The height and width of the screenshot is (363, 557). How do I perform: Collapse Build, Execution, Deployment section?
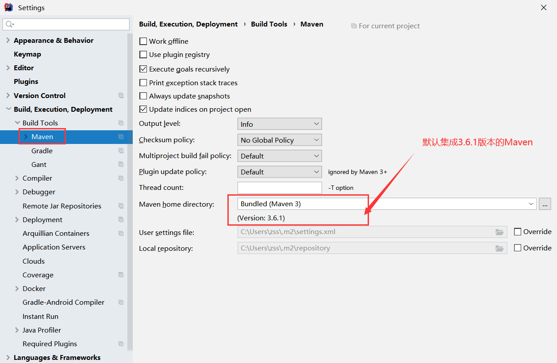coord(8,109)
